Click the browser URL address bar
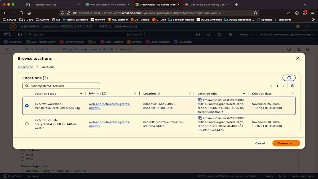This screenshot has width=318, height=179. [x=159, y=13]
